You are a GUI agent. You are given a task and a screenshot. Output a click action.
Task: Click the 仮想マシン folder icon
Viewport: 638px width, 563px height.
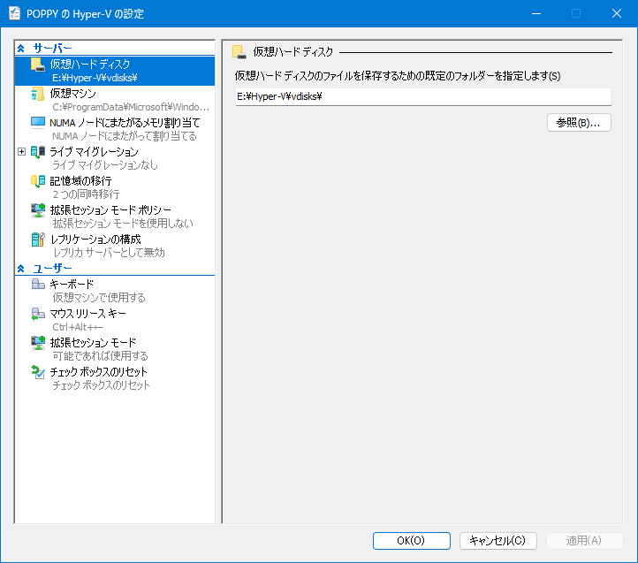pos(38,94)
